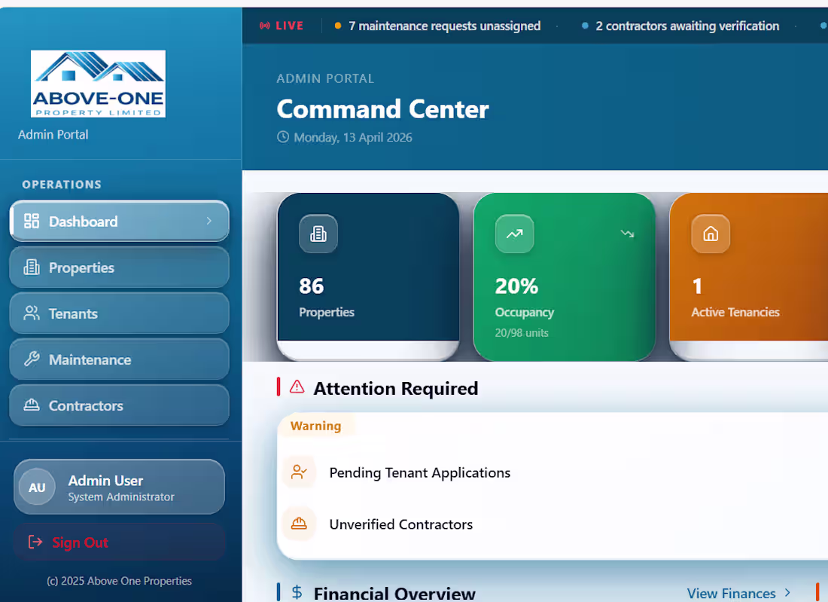Click the Dashboard grid icon

pyautogui.click(x=32, y=221)
